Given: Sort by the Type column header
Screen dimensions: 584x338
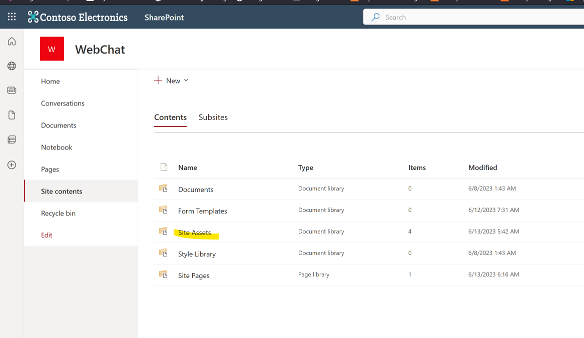Looking at the screenshot, I should tap(305, 167).
